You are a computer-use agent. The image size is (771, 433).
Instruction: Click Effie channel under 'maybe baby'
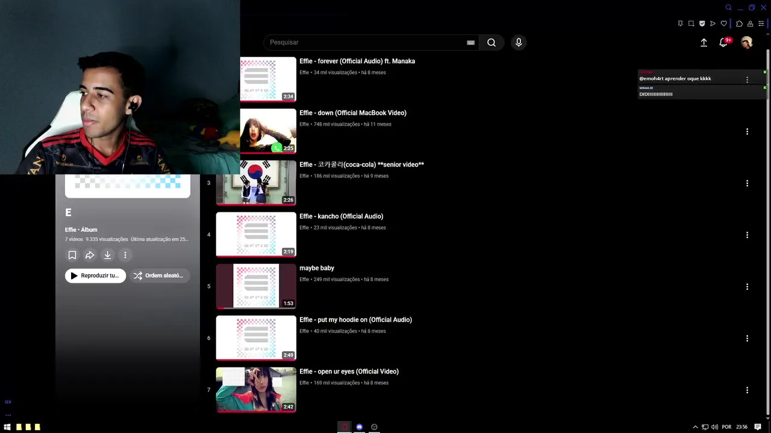304,279
